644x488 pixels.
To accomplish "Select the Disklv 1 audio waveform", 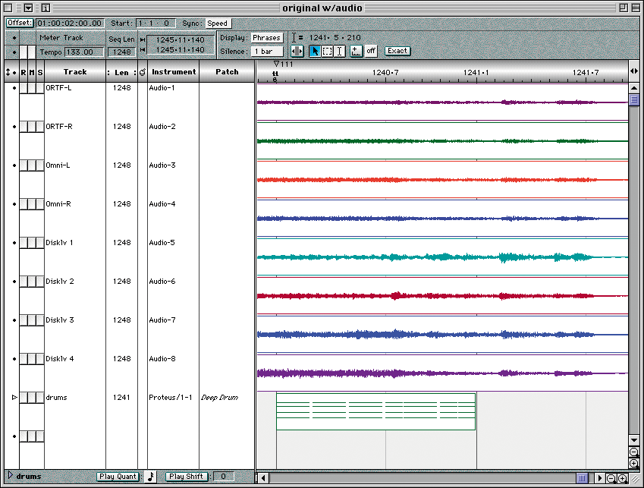I will pos(442,257).
